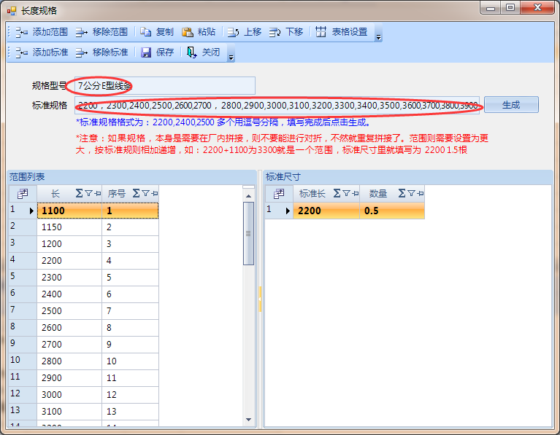Click into the 标准规格 text field
This screenshot has height=435, width=560.
pos(277,105)
